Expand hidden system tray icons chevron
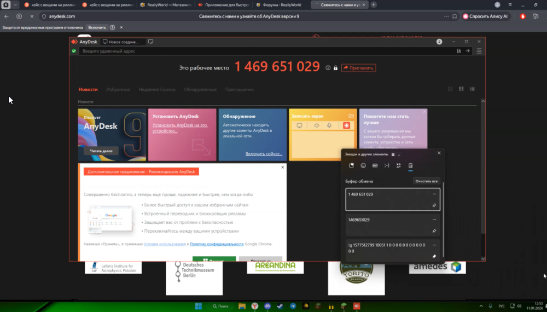547x312 pixels. (x=481, y=306)
